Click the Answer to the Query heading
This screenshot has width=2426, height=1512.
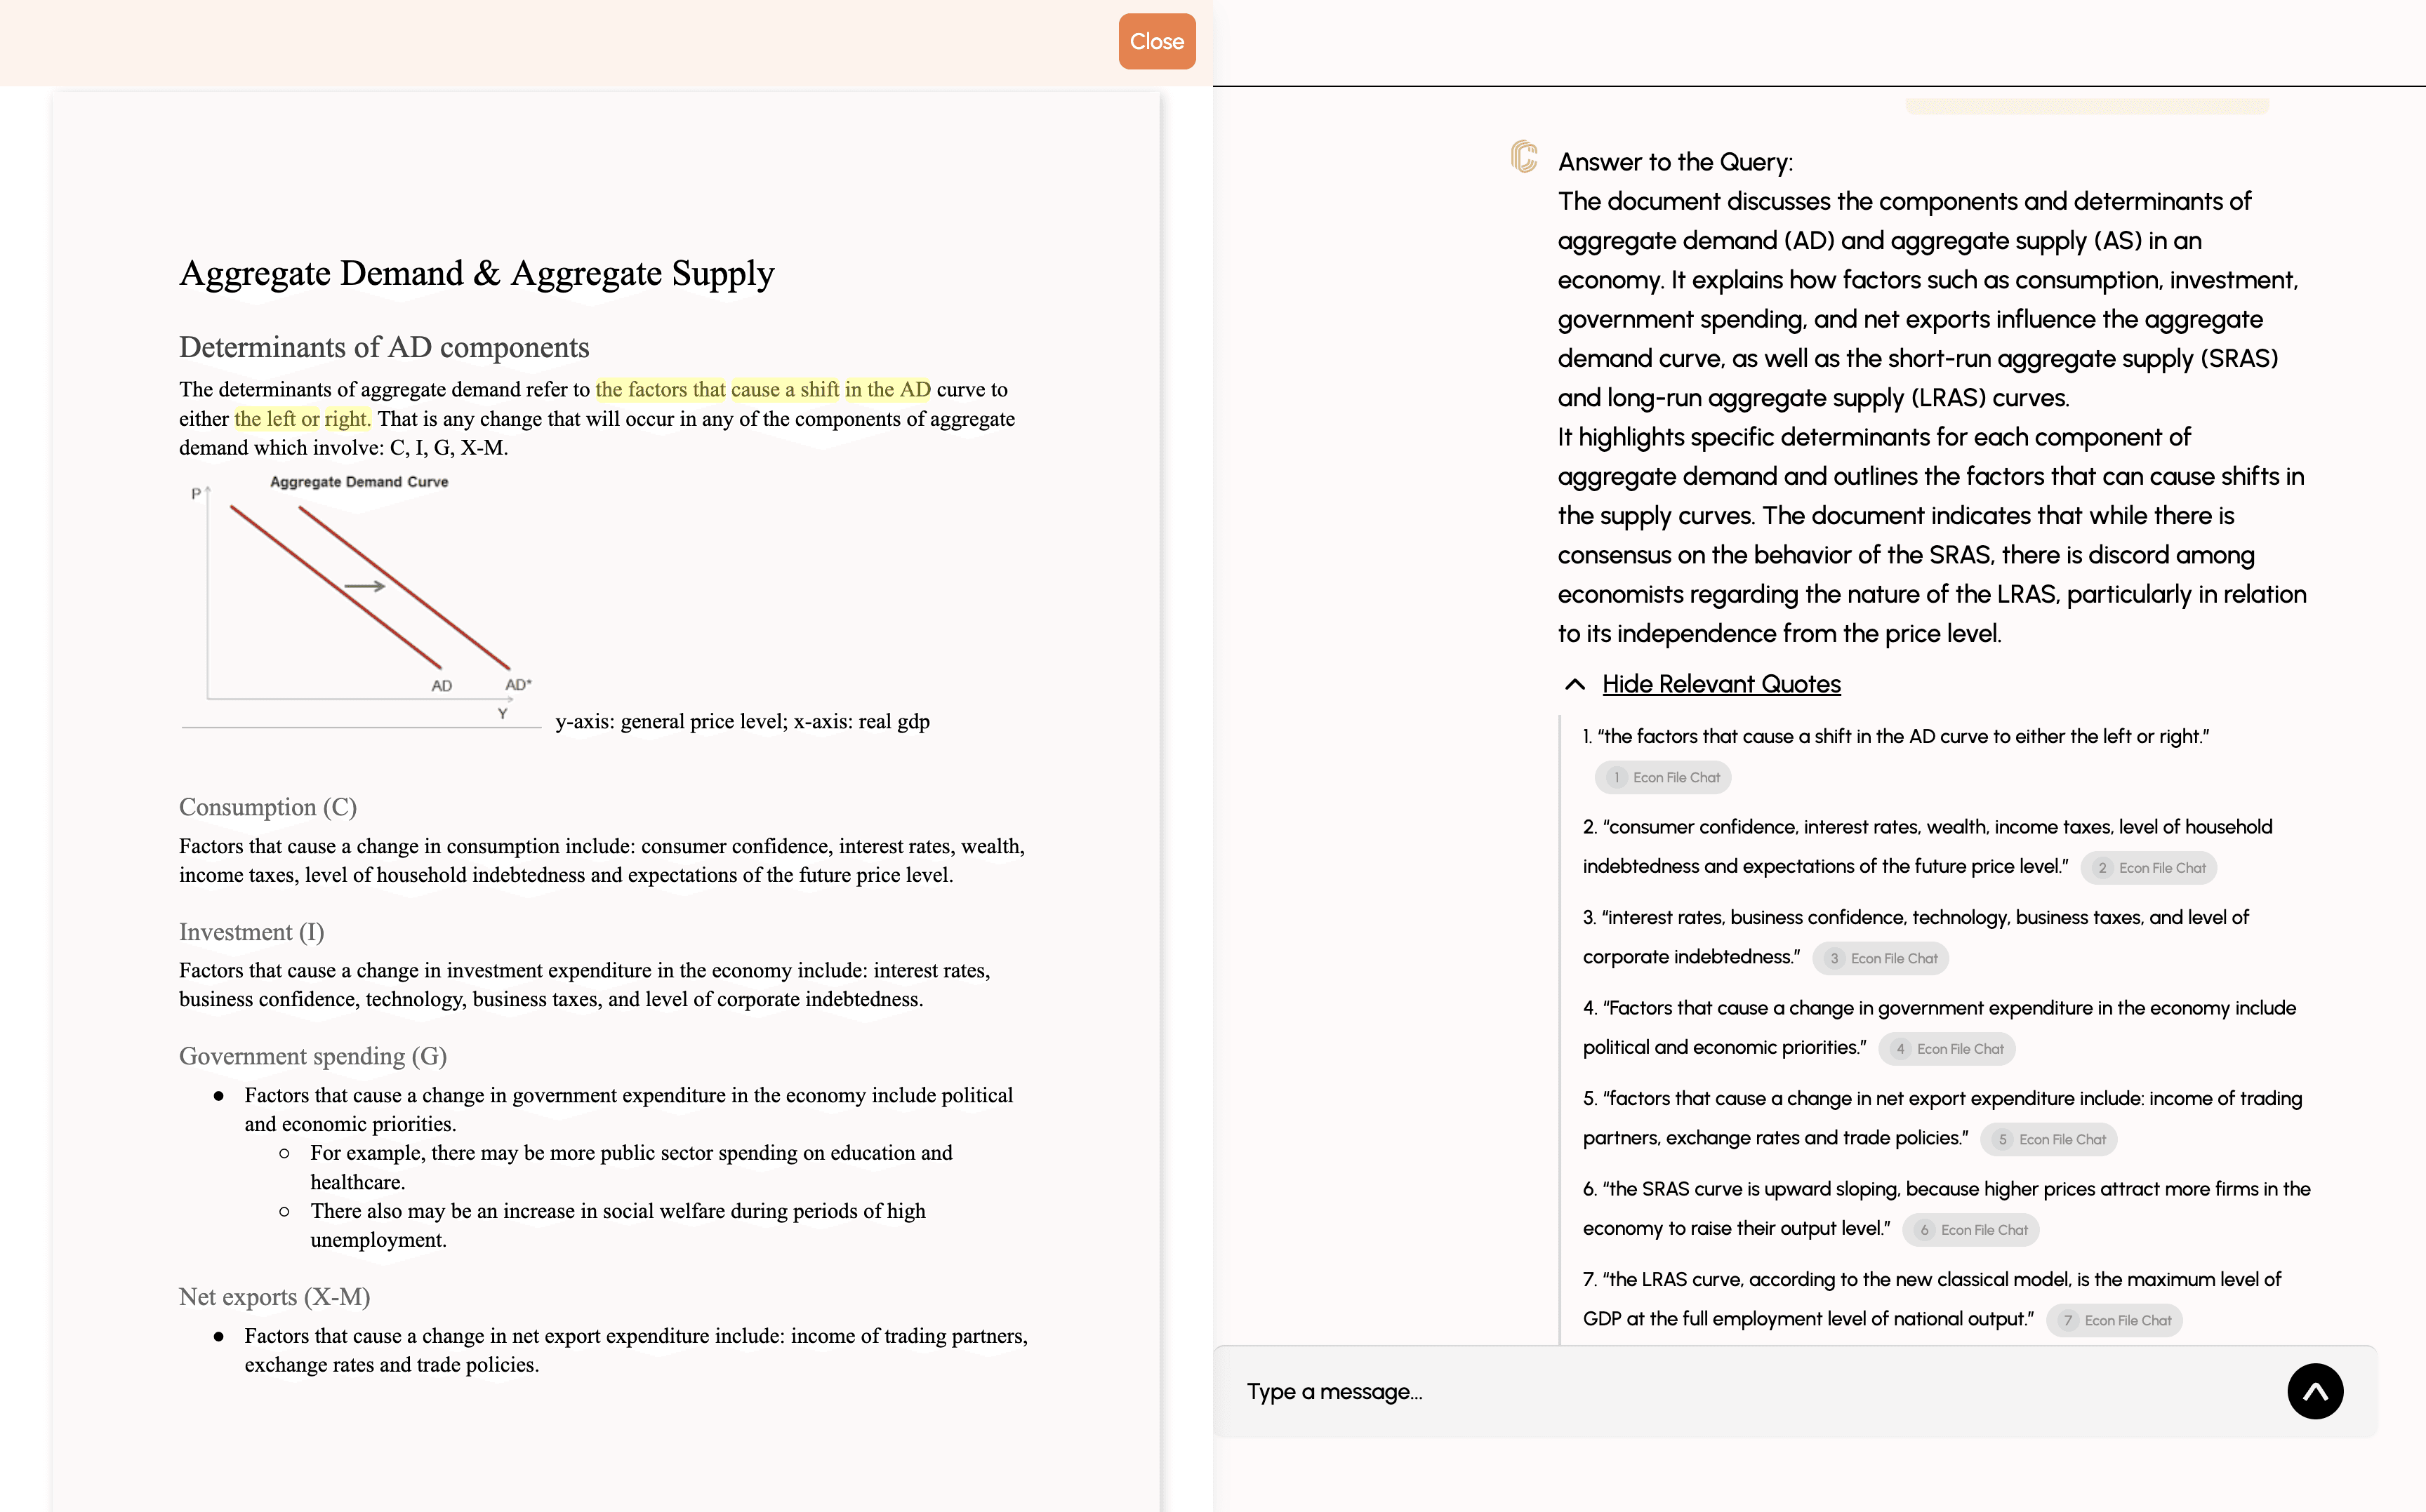[x=1676, y=162]
